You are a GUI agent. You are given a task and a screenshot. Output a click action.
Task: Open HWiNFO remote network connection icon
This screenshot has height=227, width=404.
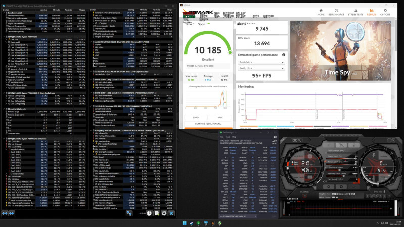click(129, 213)
